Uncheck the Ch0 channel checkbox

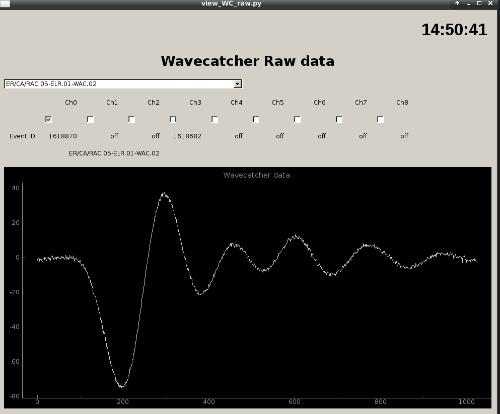tap(48, 119)
